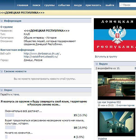Click the Опрос section header text
The height and width of the screenshot is (140, 136).
click(x=8, y=90)
